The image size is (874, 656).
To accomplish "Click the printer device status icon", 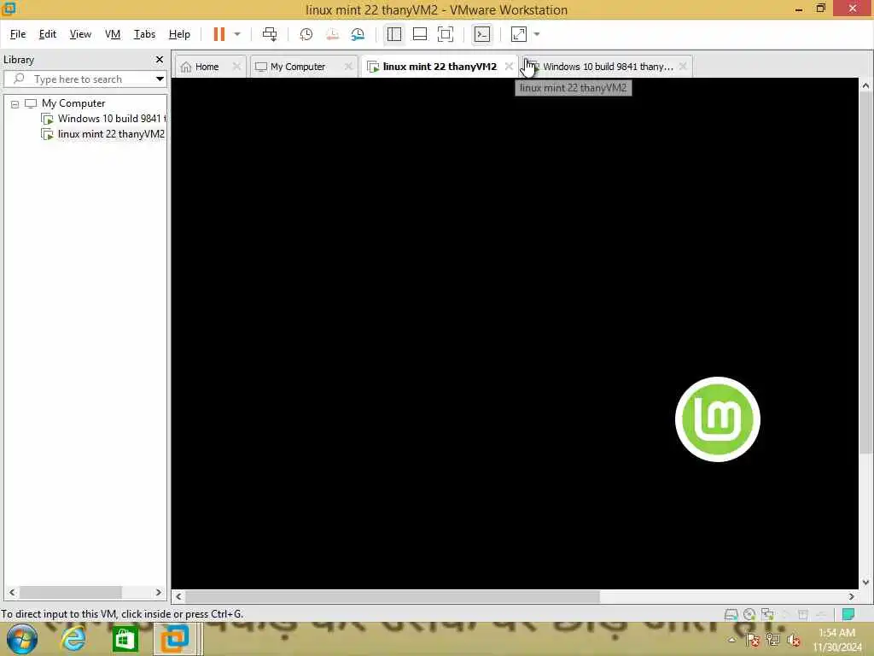I will [x=802, y=615].
